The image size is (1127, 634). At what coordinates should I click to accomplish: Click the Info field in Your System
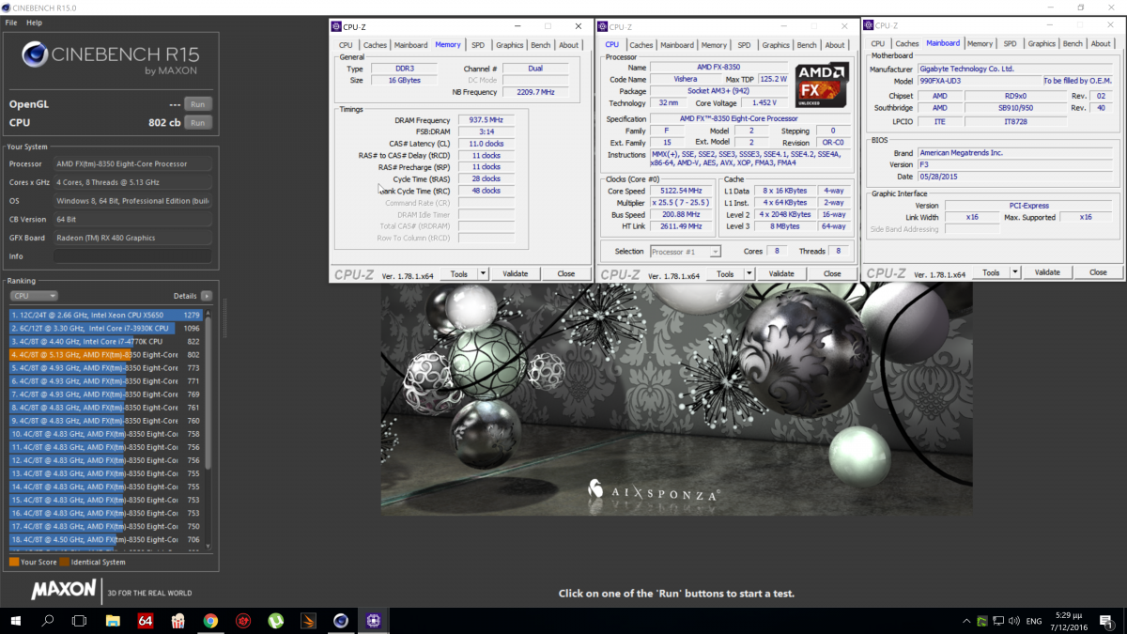pyautogui.click(x=132, y=255)
